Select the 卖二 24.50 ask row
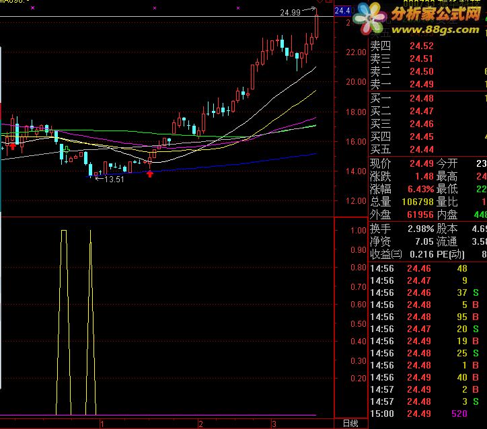 pyautogui.click(x=428, y=71)
